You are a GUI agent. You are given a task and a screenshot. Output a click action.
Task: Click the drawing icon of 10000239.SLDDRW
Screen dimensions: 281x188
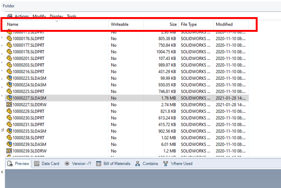click(9, 150)
